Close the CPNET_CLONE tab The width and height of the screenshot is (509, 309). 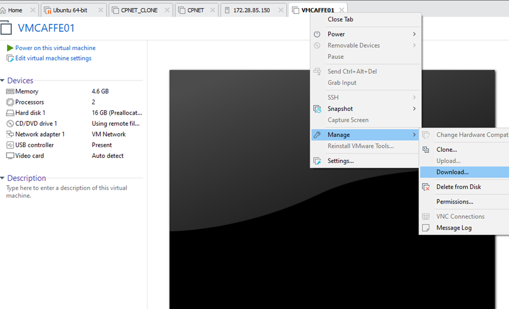167,10
